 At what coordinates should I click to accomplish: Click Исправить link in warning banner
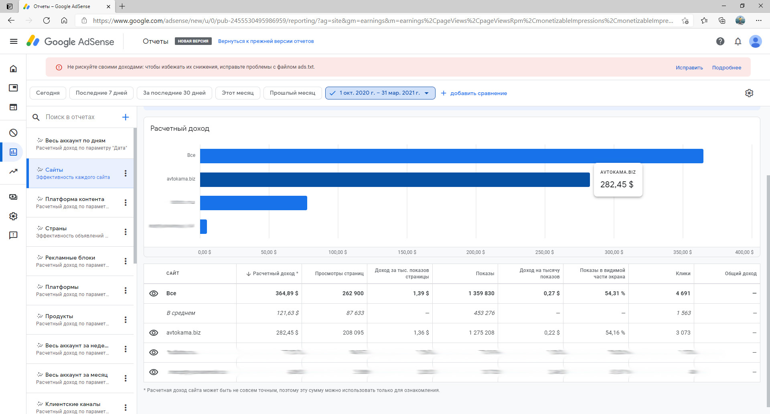689,67
